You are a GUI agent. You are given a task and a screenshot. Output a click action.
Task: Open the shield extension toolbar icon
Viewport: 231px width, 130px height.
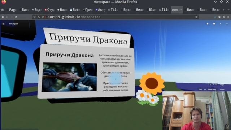pos(219,17)
